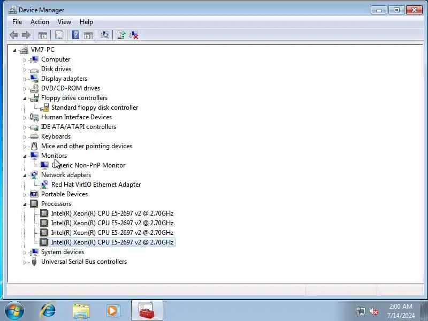Viewport: 428px width, 321px height.
Task: Click the muted volume tray icon
Action: click(x=374, y=311)
